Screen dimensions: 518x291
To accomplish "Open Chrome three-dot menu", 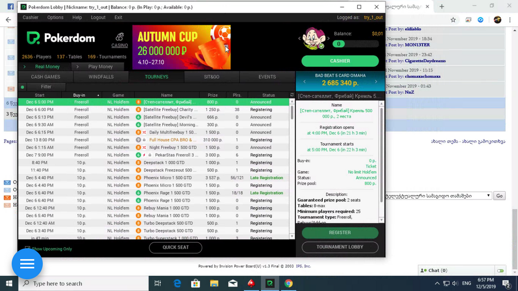I will [510, 20].
